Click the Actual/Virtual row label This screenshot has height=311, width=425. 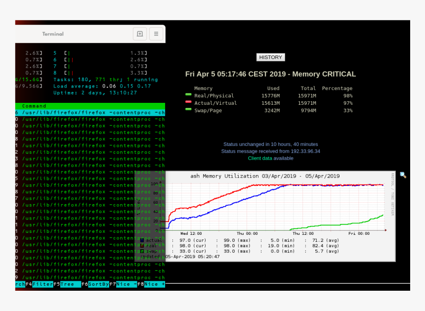(x=215, y=103)
